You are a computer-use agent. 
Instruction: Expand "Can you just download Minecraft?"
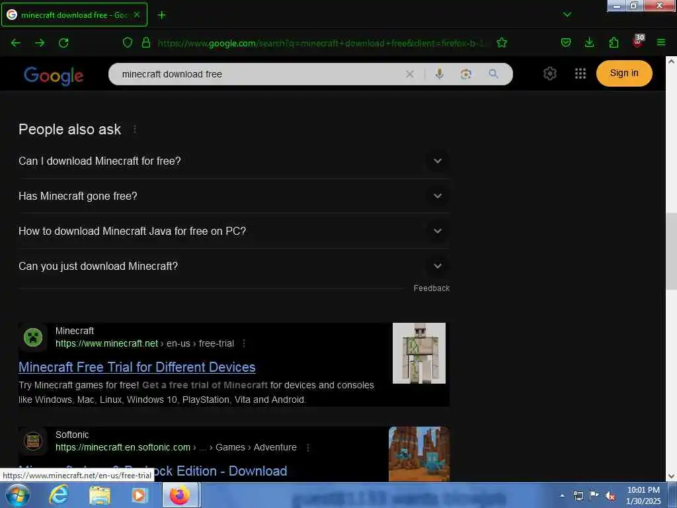click(x=233, y=266)
